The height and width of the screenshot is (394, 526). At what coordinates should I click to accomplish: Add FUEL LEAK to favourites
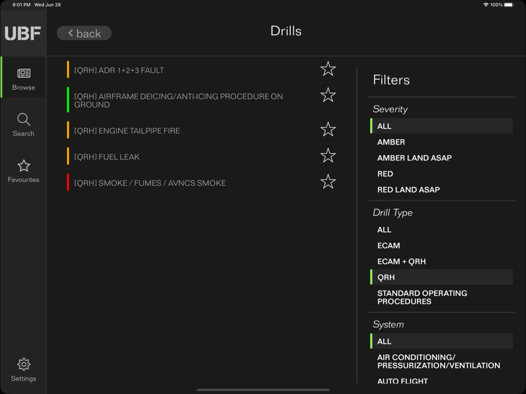(328, 155)
